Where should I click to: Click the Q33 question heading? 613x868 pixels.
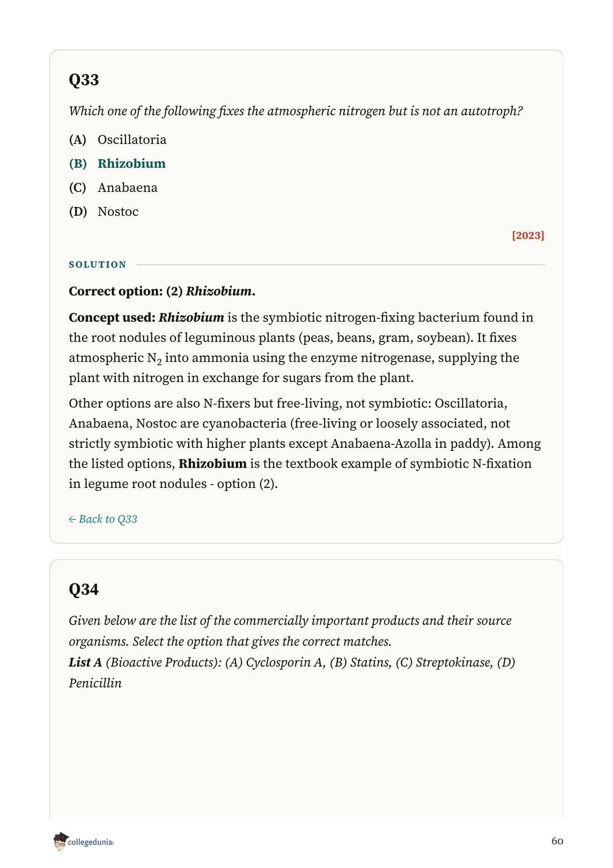[84, 80]
